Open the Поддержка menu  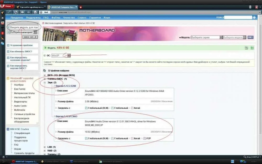pyautogui.click(x=33, y=18)
